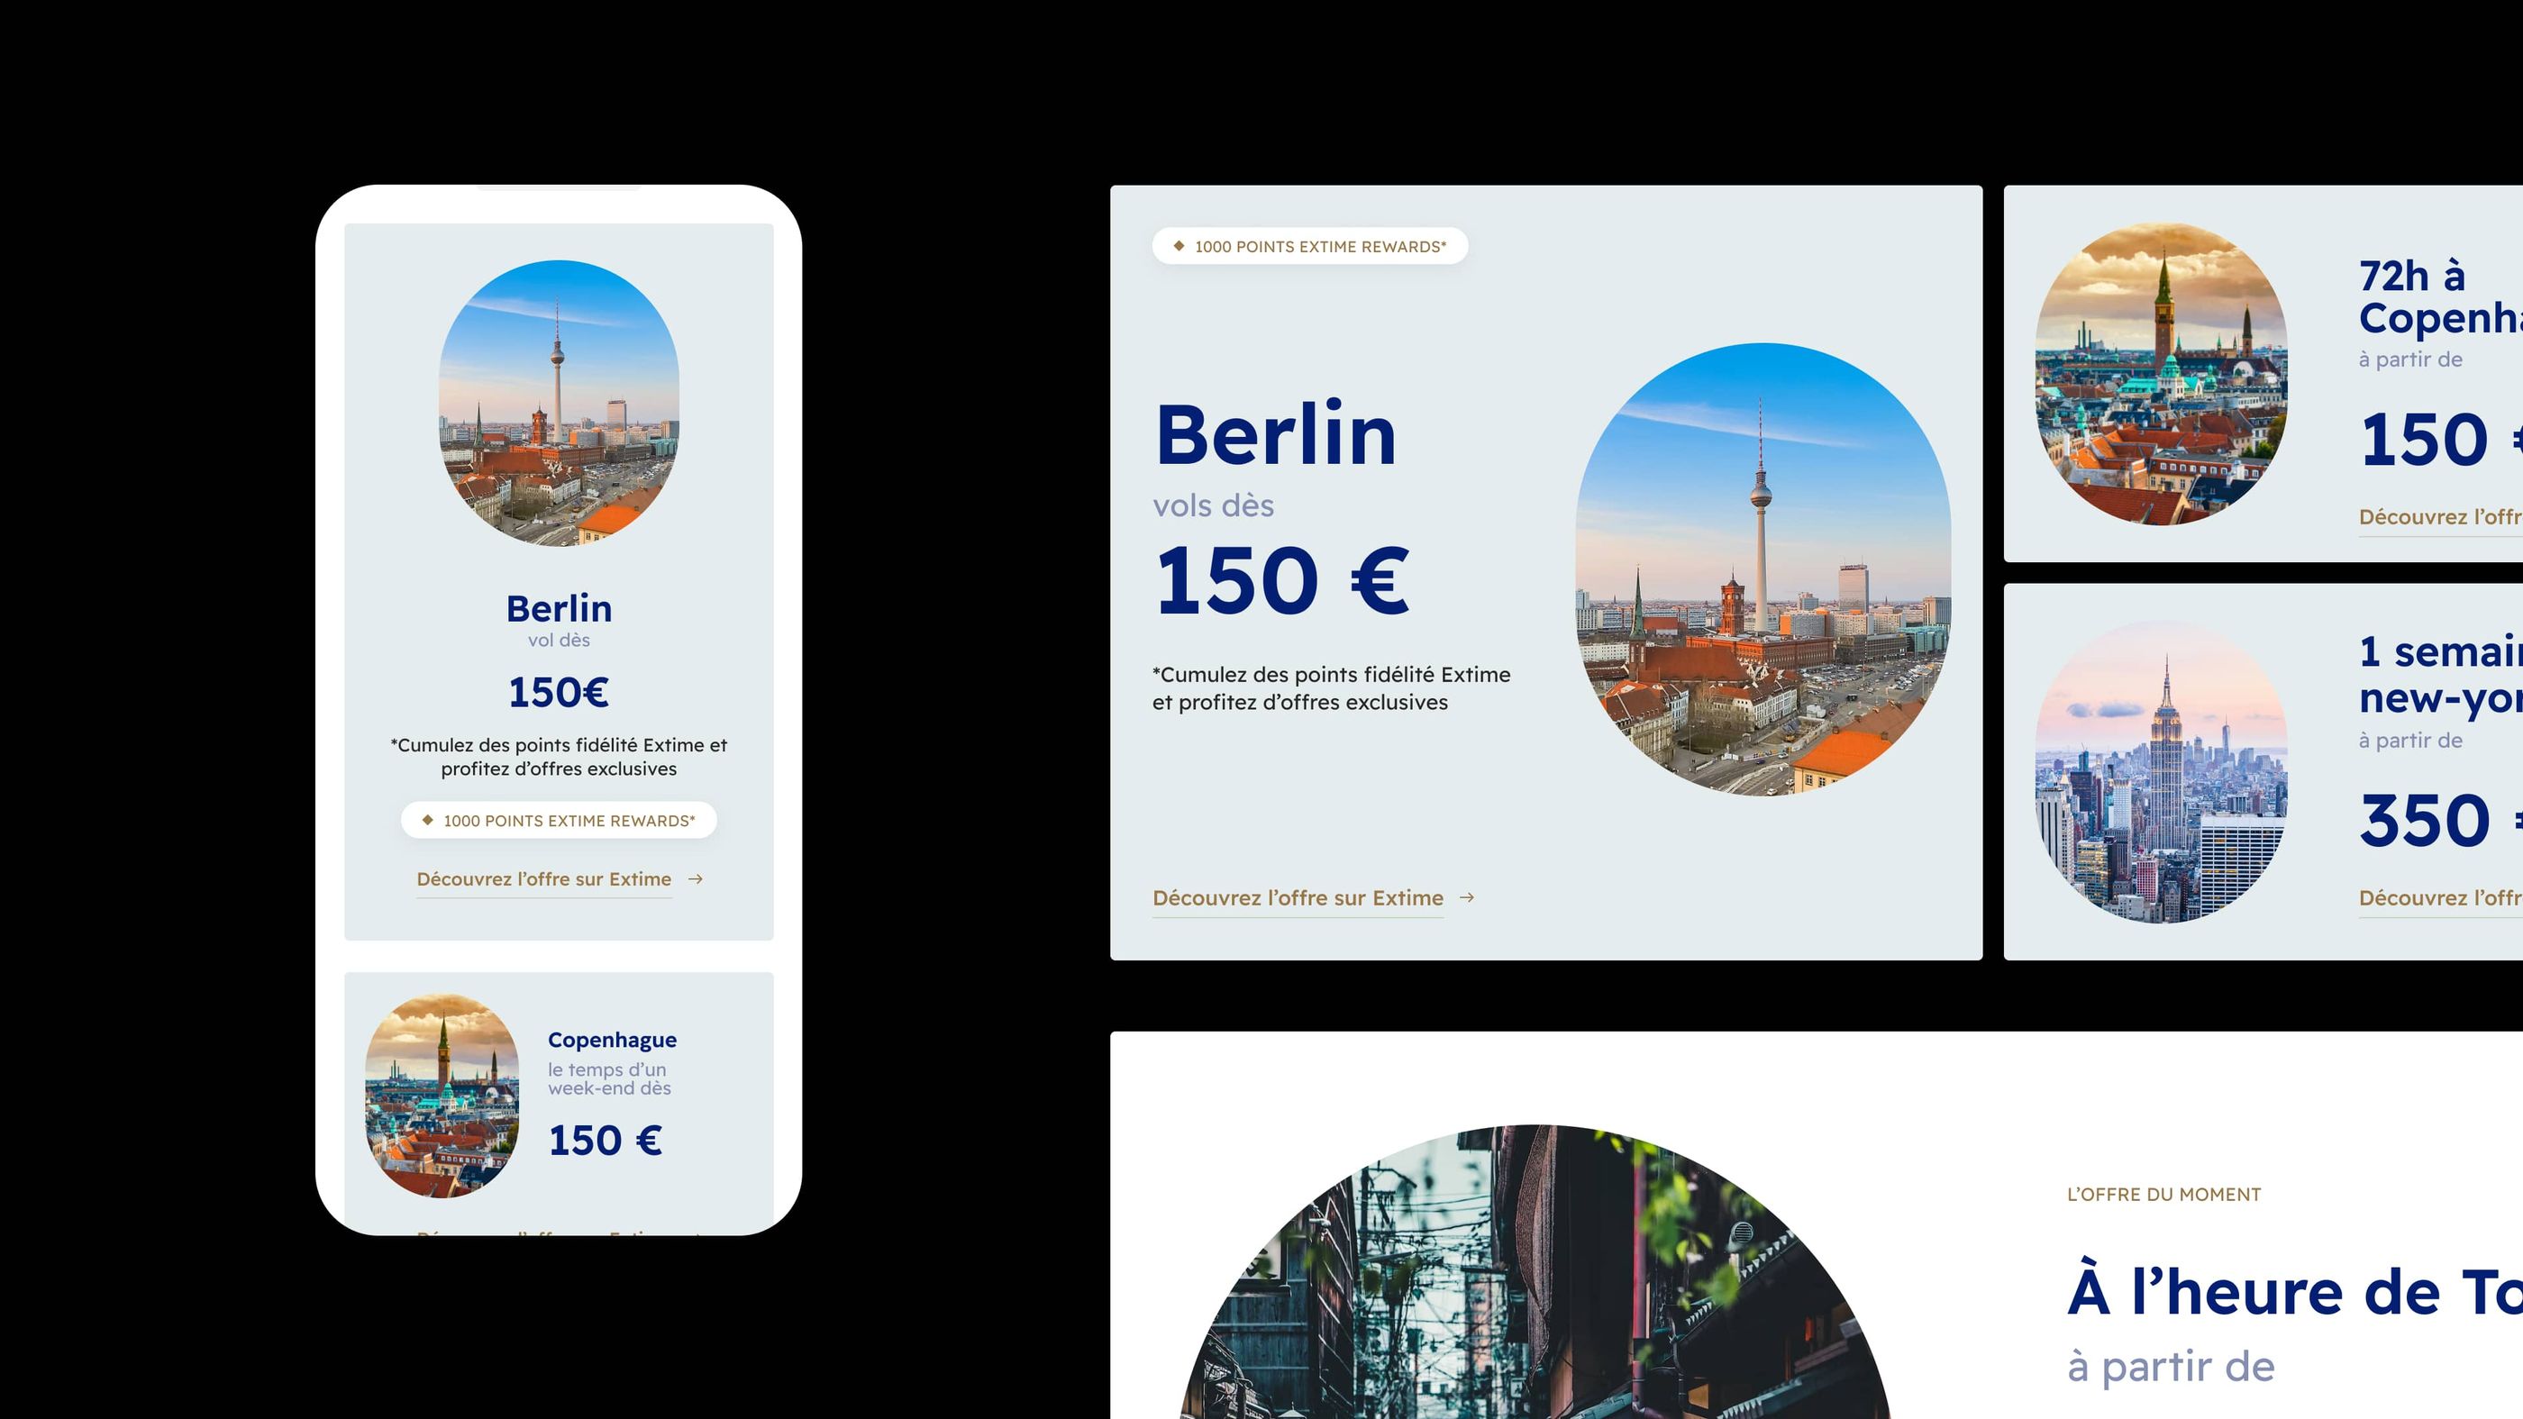Click the "72h à" heading in the Copenhagen card

[2411, 277]
